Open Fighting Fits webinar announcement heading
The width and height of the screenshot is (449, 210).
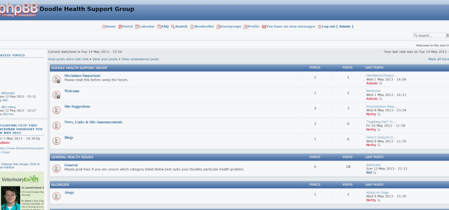(x=21, y=129)
